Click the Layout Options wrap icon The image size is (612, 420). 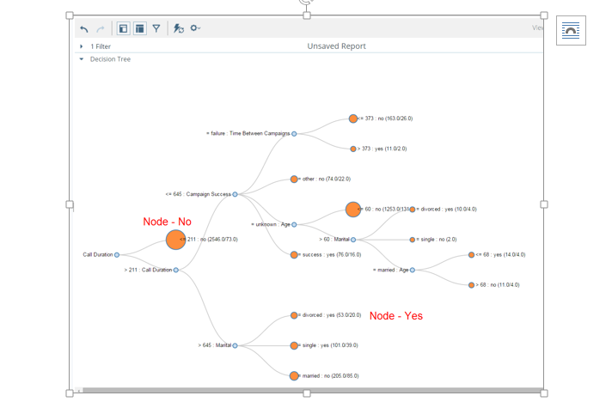[571, 30]
